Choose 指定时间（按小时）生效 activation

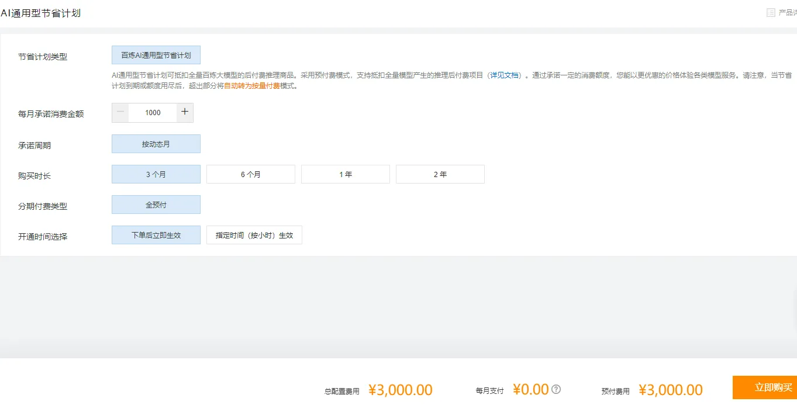[254, 234]
